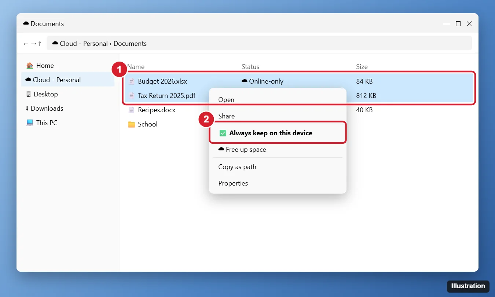Click the cloud icon next to Online-only
The image size is (495, 297).
[245, 81]
